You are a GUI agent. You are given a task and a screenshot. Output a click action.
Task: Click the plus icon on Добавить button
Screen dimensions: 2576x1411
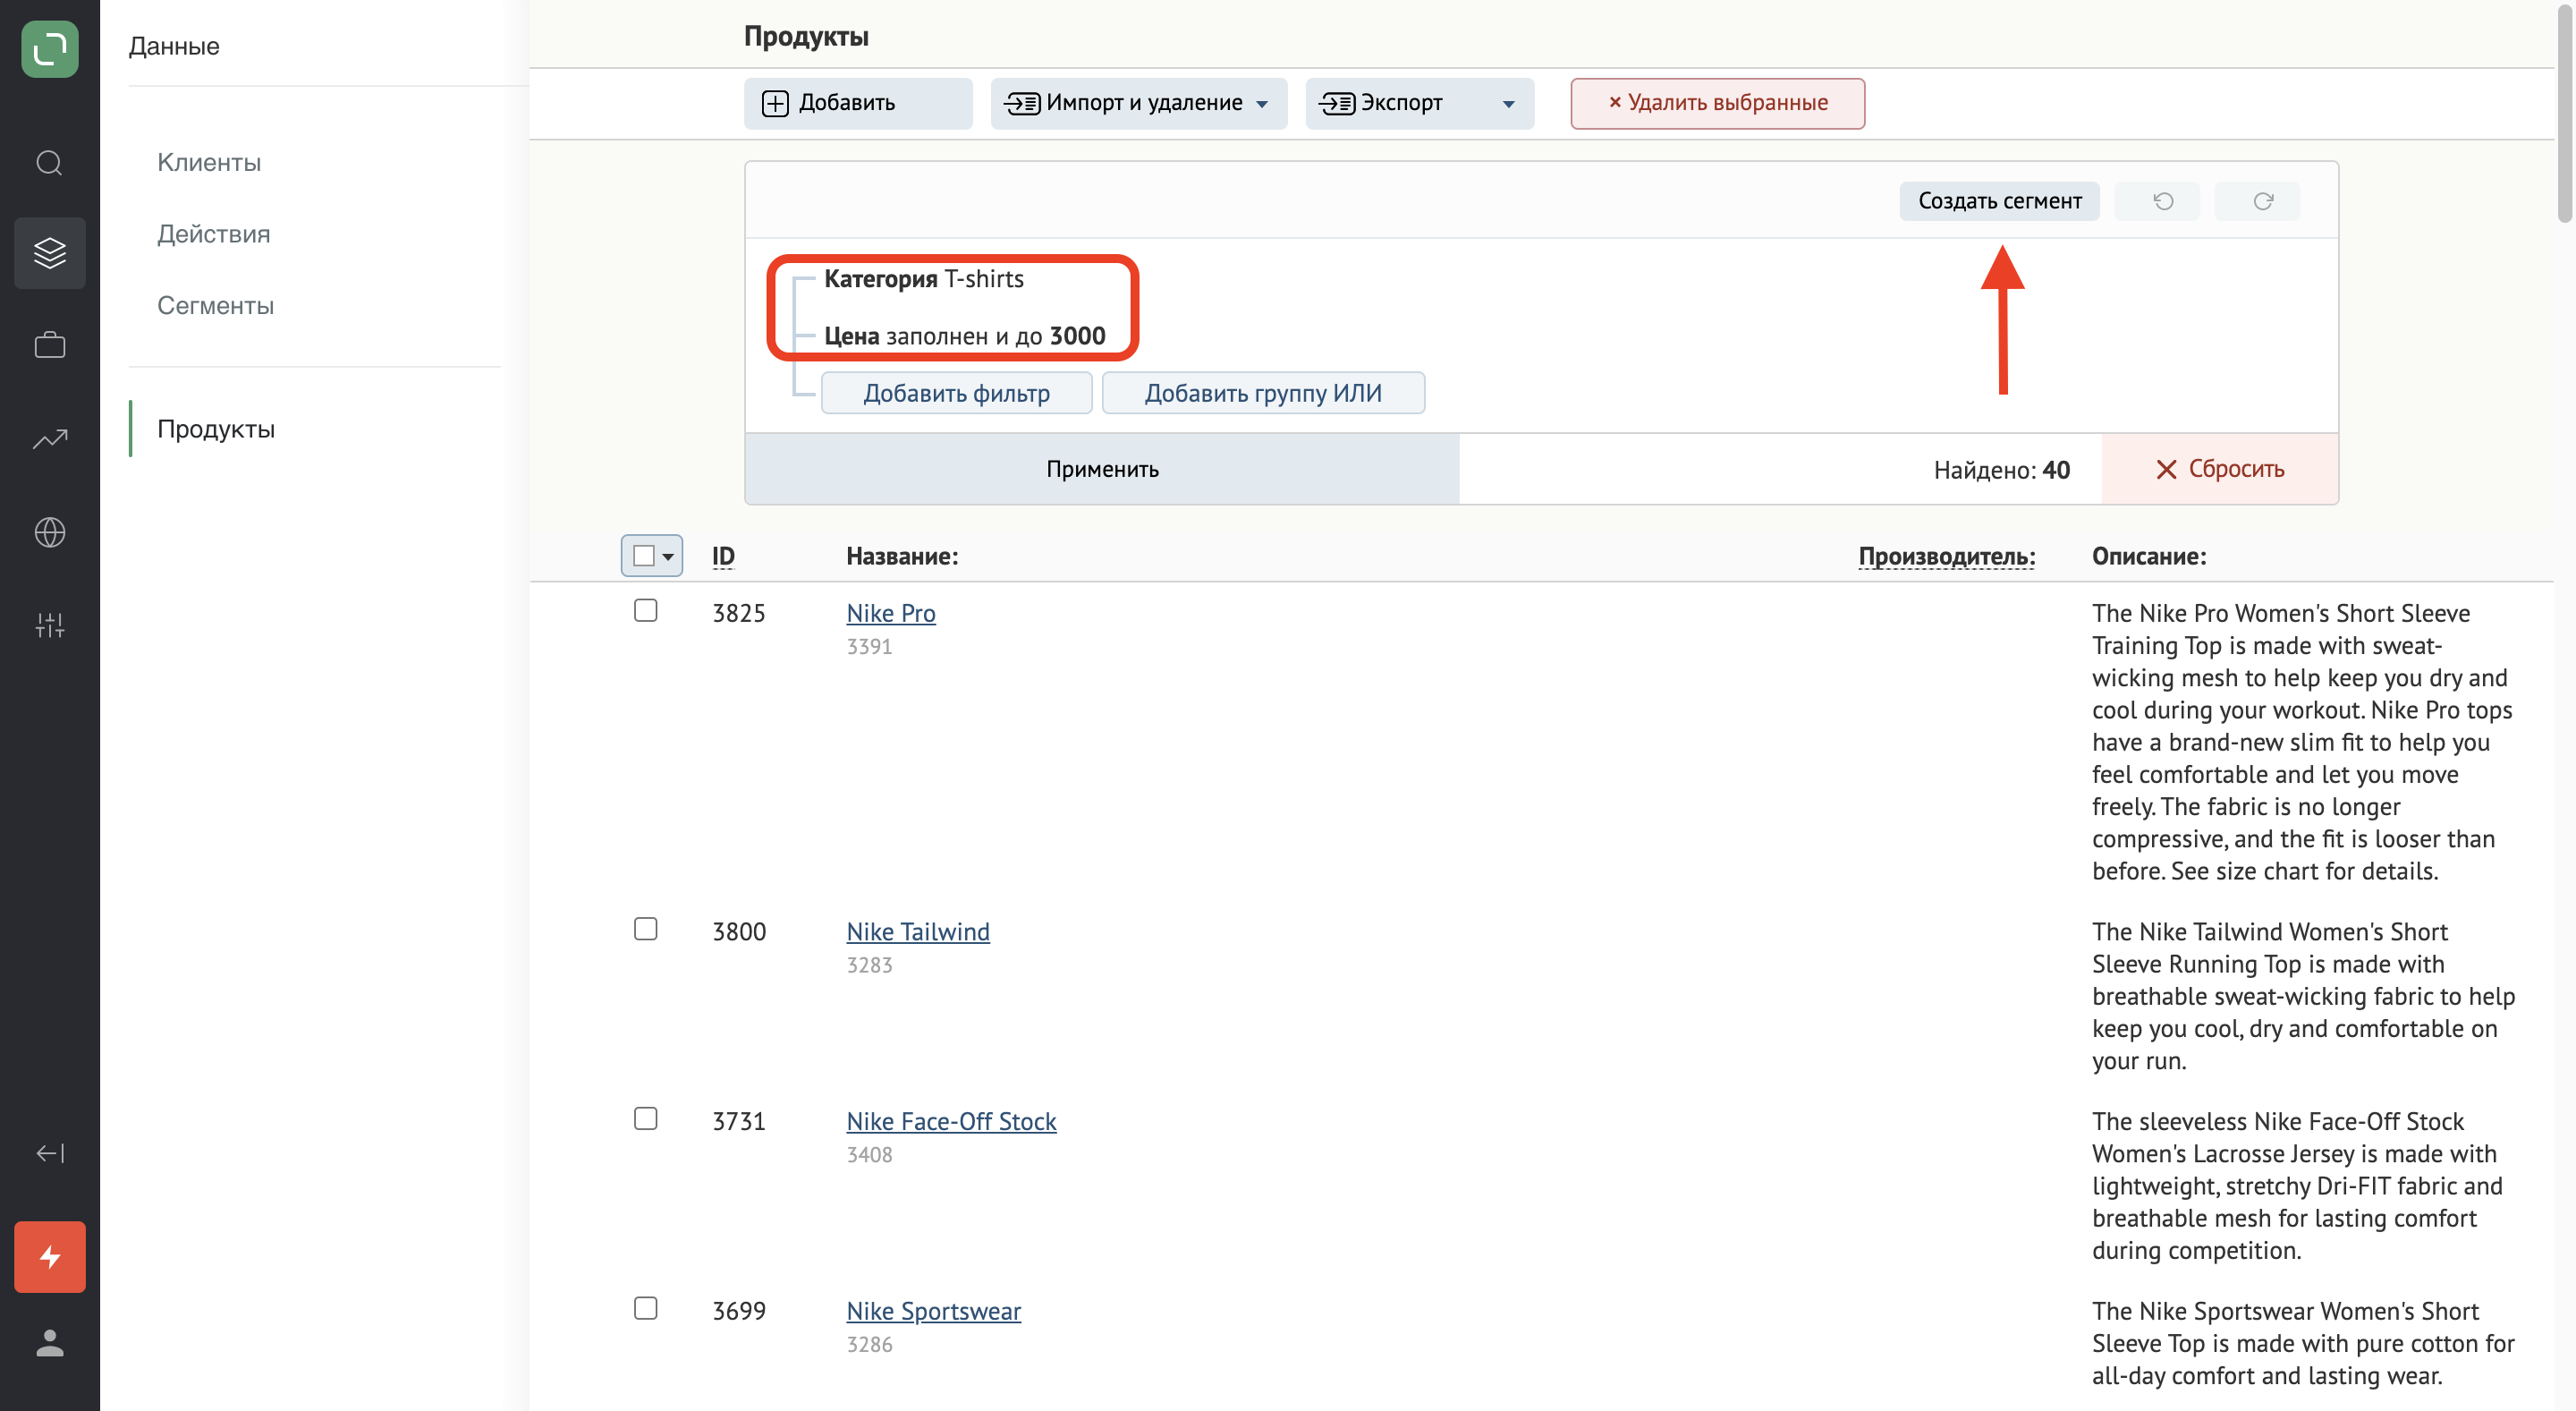(775, 103)
